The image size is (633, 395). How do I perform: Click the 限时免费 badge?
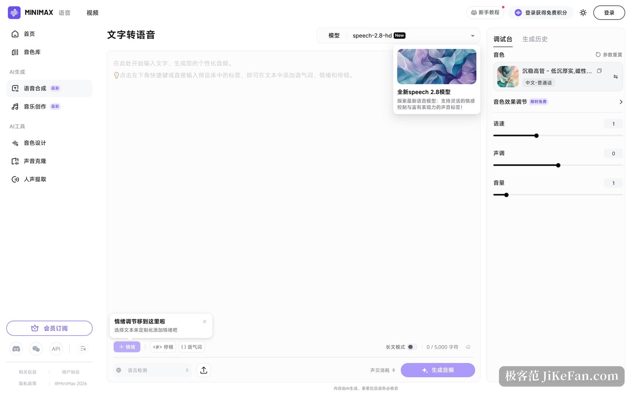pyautogui.click(x=538, y=102)
